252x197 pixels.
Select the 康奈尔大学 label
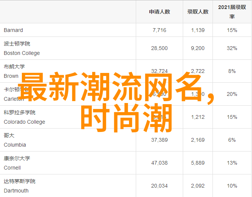point(17,158)
